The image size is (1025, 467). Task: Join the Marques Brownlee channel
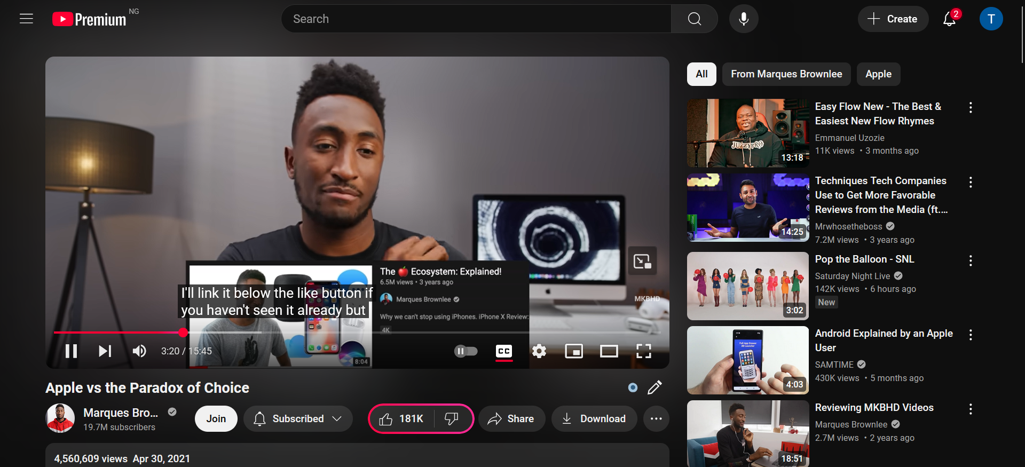click(216, 419)
